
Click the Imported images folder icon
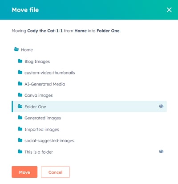tap(20, 129)
